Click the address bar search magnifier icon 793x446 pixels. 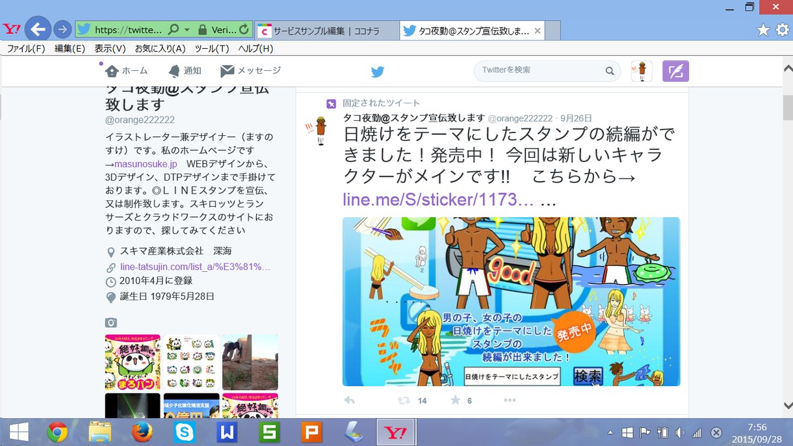(173, 30)
